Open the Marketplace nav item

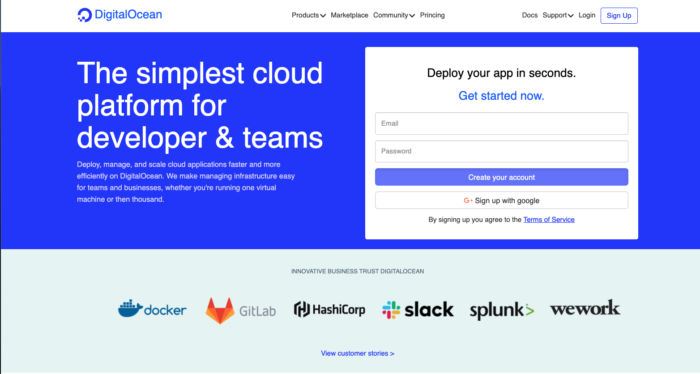(350, 15)
